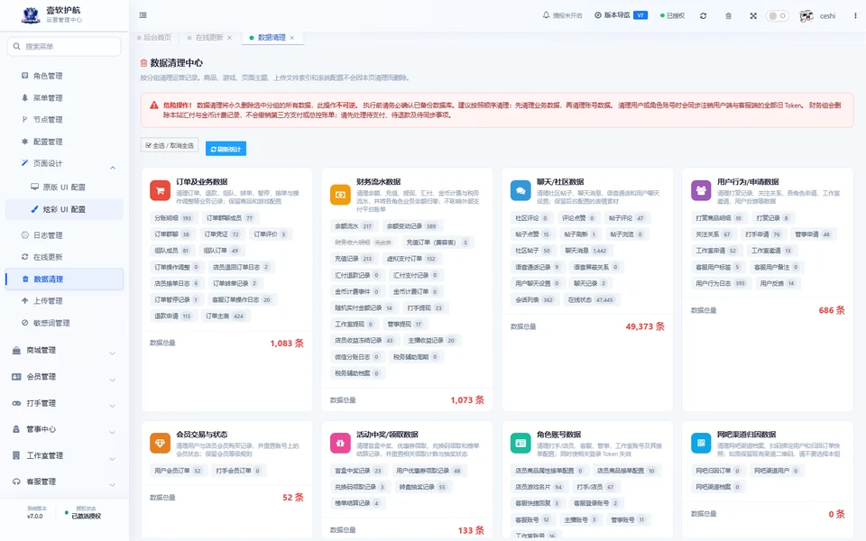This screenshot has width=866, height=541.
Task: Open 原版 UI 配置 item
Action: tap(64, 188)
